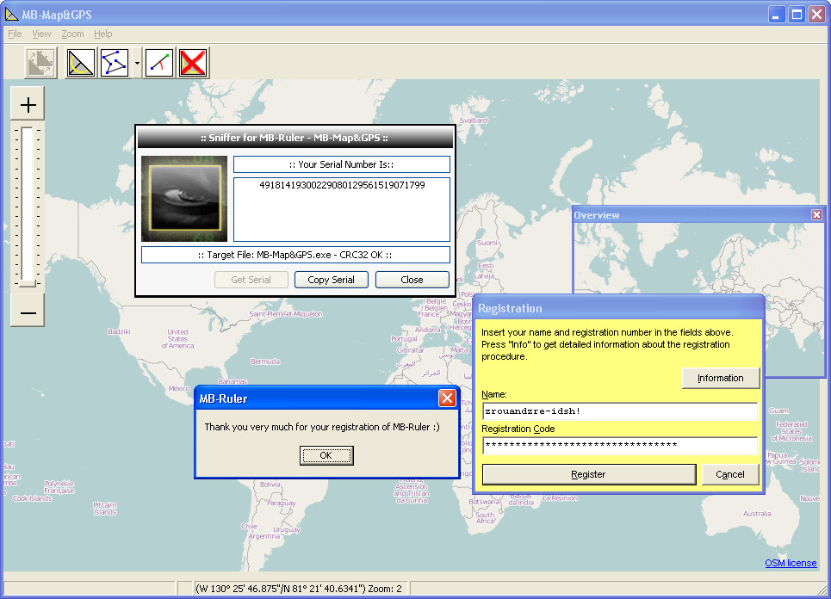Image resolution: width=831 pixels, height=599 pixels.
Task: Close the MB-Ruler message box
Action: click(x=447, y=398)
